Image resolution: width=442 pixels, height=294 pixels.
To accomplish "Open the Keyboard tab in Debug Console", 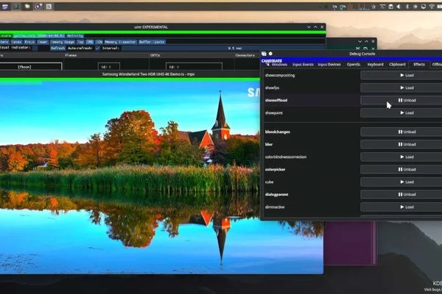I will pos(375,65).
